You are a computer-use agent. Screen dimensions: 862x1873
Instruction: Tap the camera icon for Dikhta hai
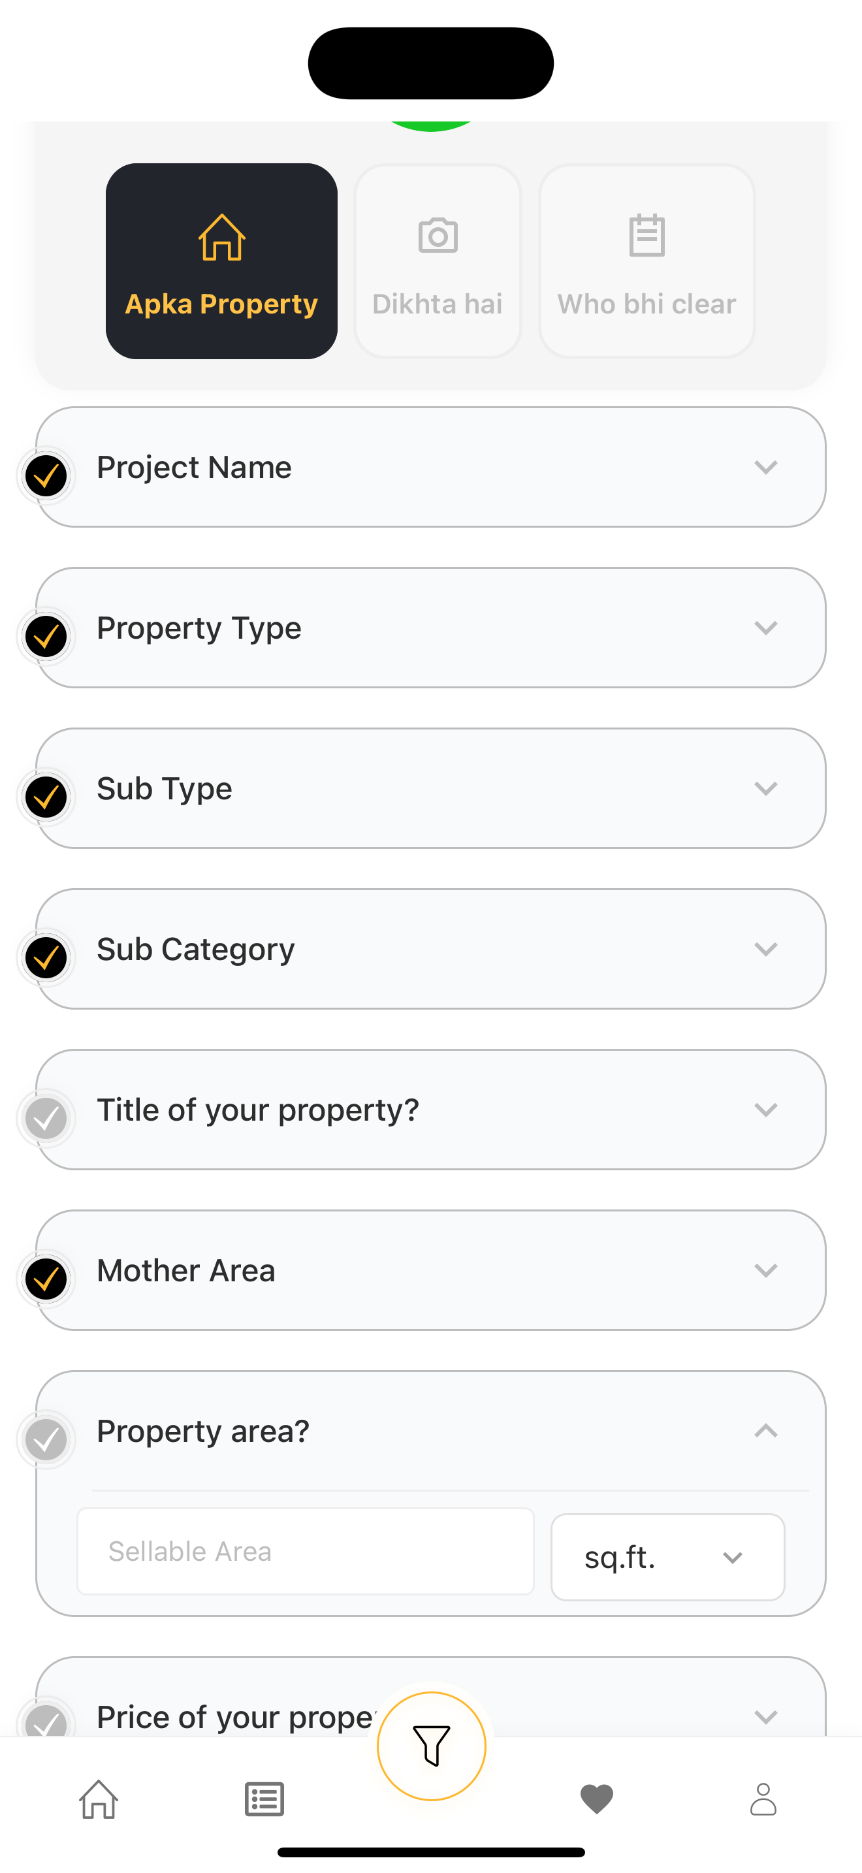[438, 236]
